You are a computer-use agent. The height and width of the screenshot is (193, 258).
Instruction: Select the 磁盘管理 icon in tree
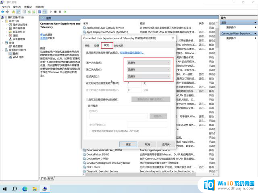point(10,46)
